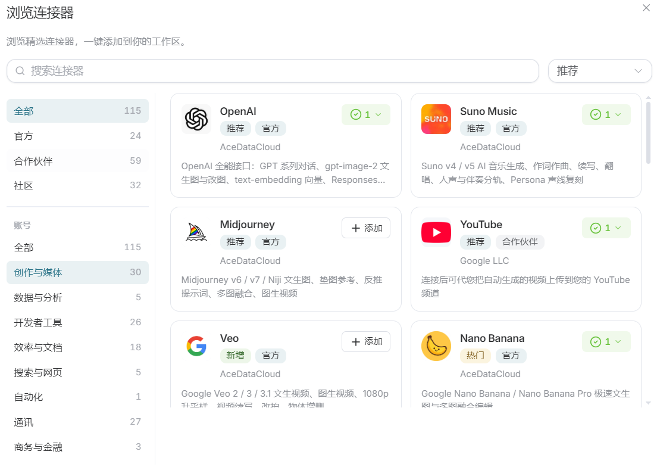Viewport: 660px width, 470px height.
Task: Click the Nano Banana icon
Action: click(x=436, y=346)
